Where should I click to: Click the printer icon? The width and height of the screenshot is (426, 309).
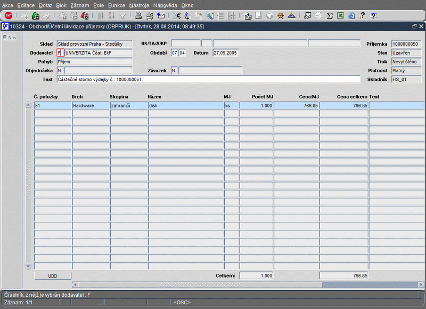138,16
